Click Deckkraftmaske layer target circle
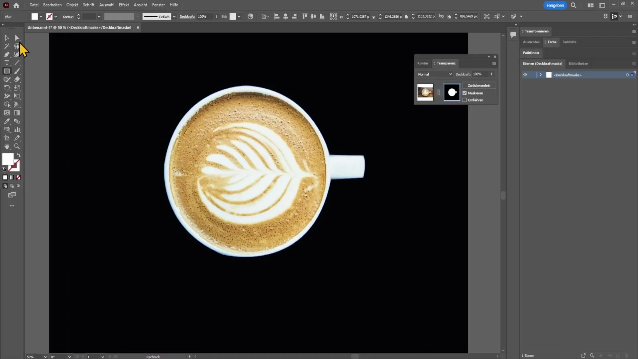 pos(627,75)
